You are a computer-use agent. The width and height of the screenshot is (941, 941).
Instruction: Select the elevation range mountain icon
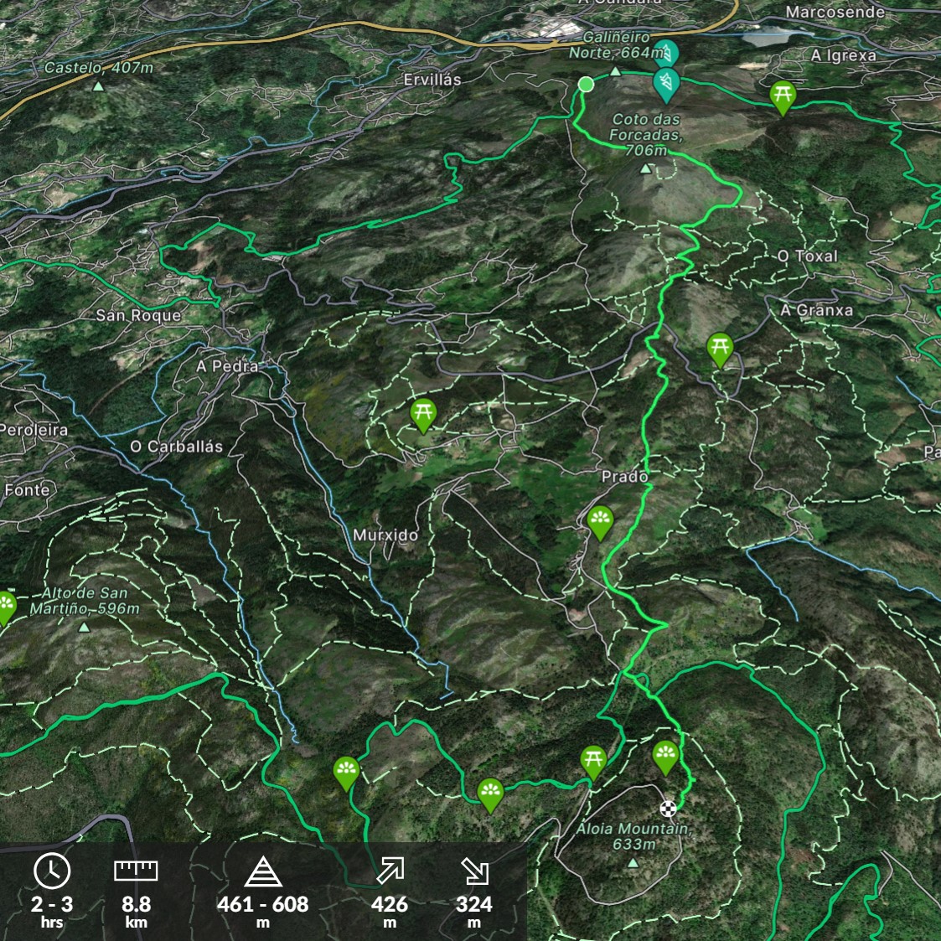click(262, 871)
